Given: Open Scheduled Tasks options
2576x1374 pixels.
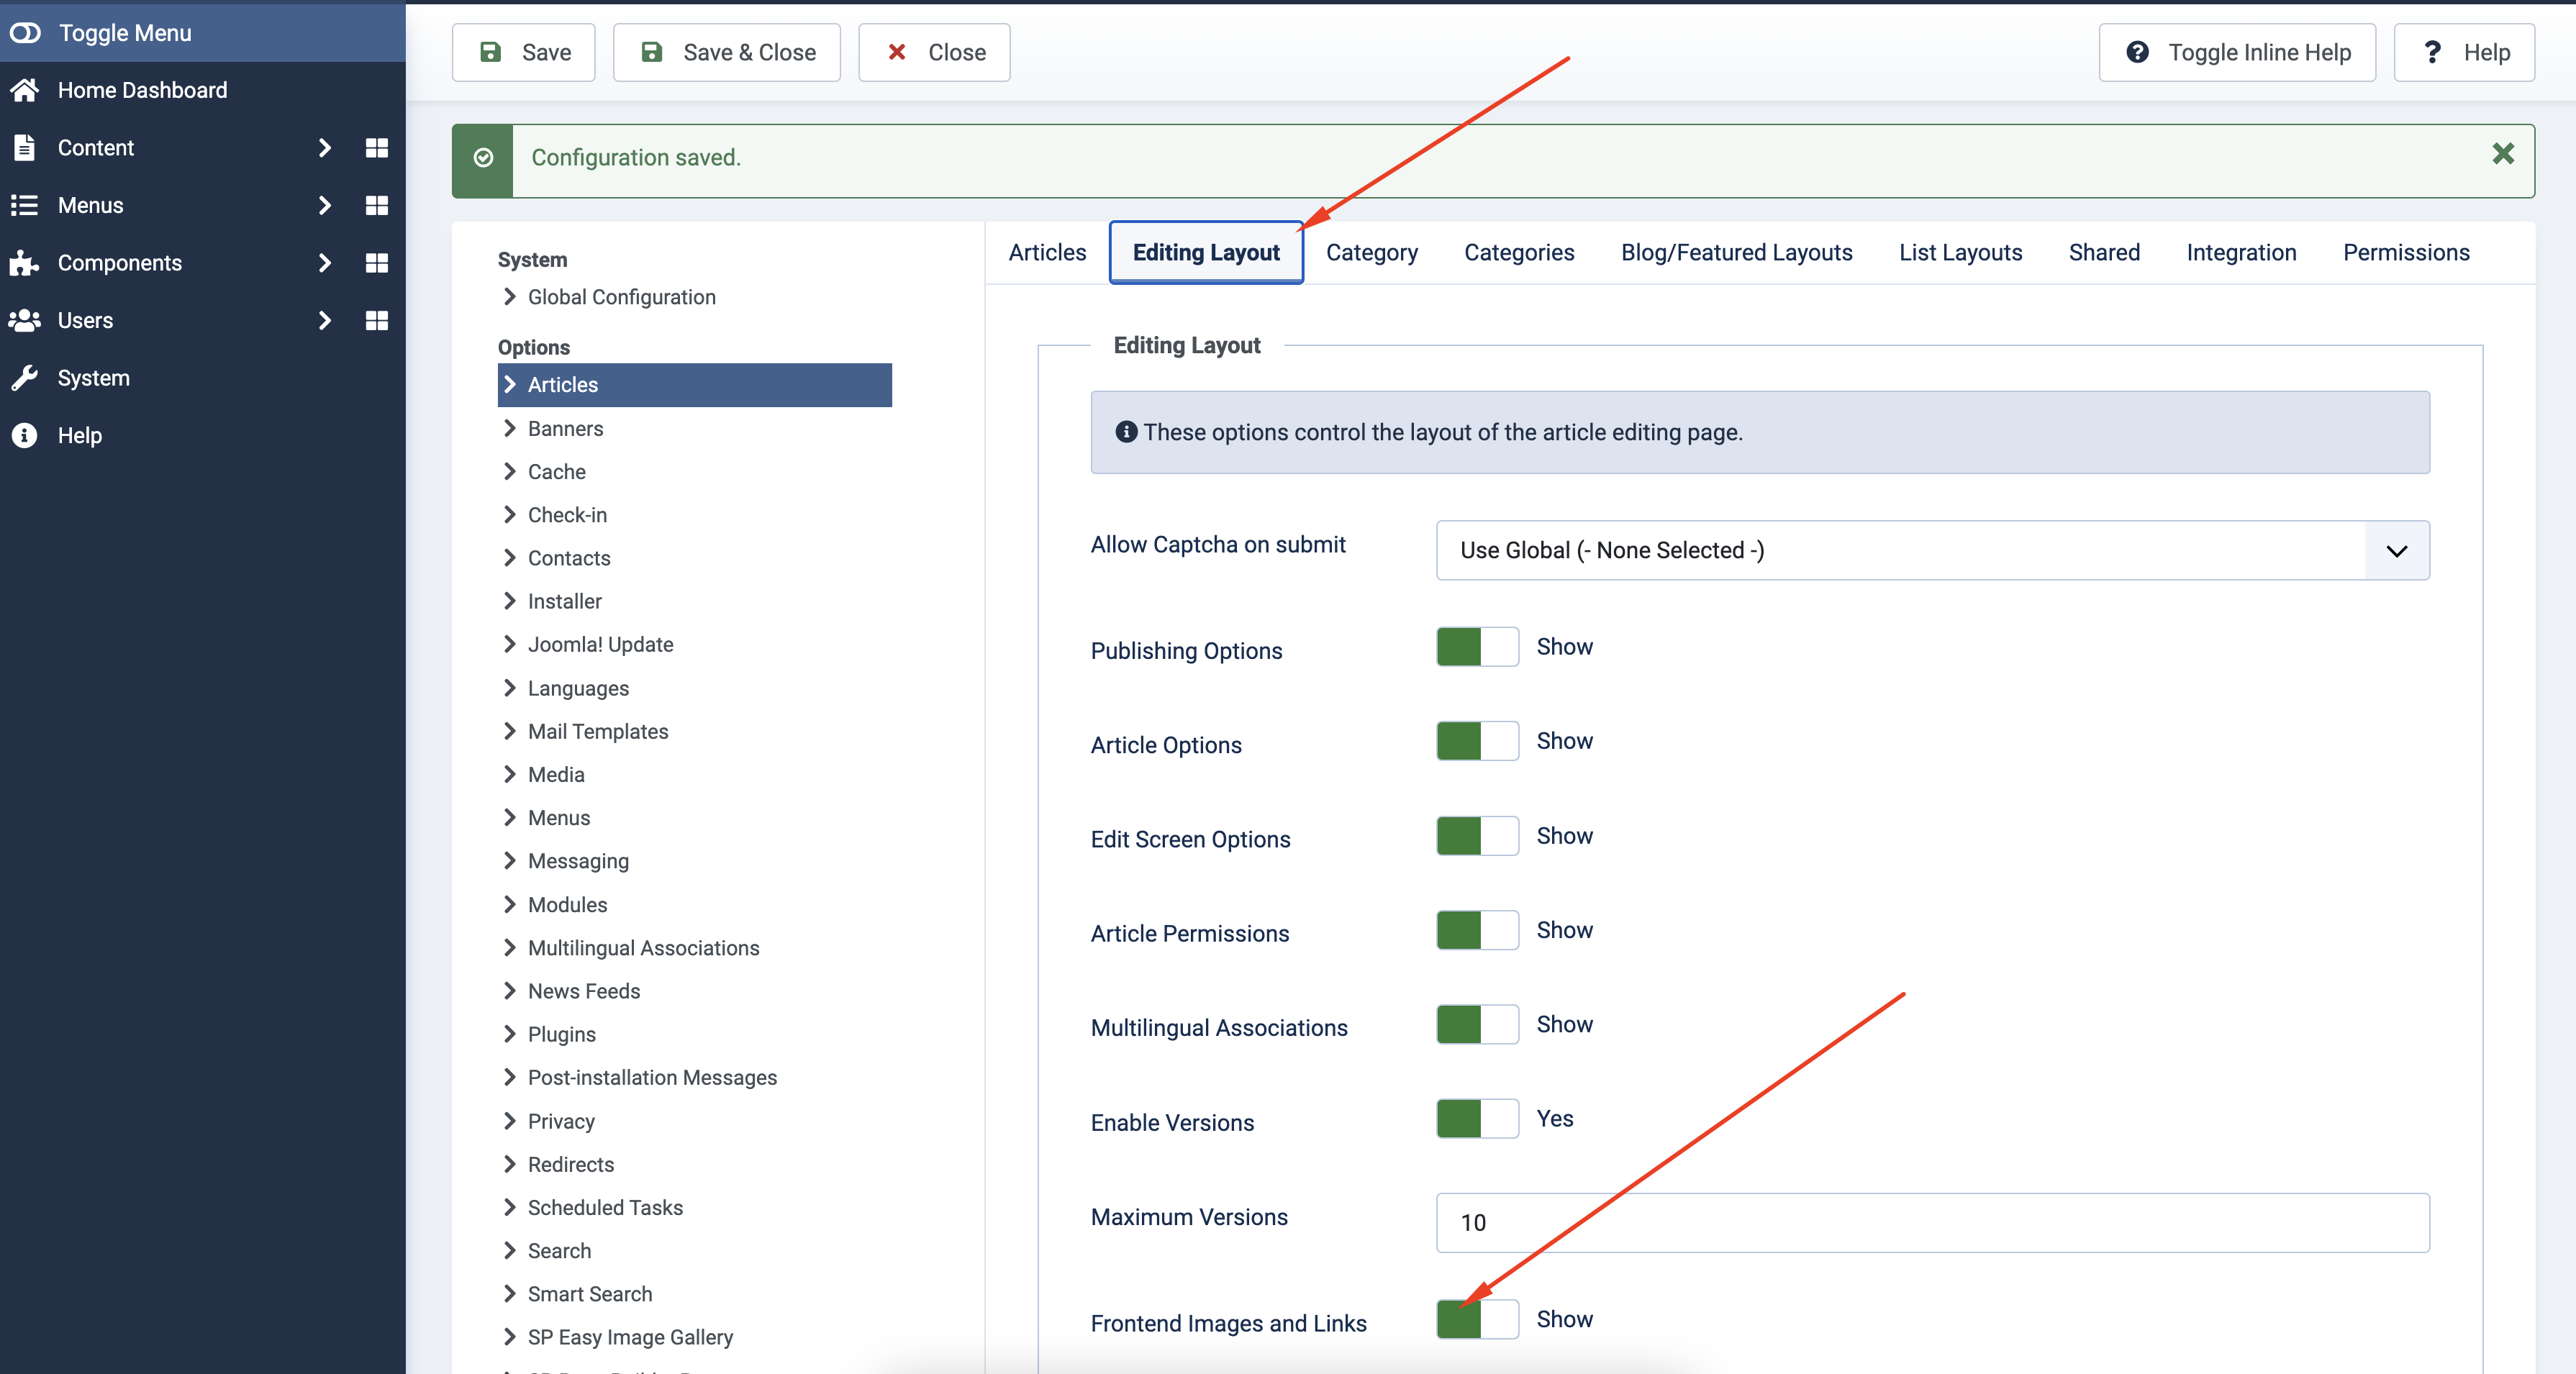Looking at the screenshot, I should [x=605, y=1208].
